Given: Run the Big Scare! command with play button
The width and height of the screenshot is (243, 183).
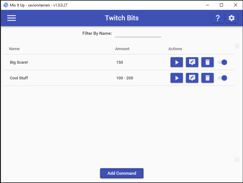Looking at the screenshot, I should click(x=177, y=62).
